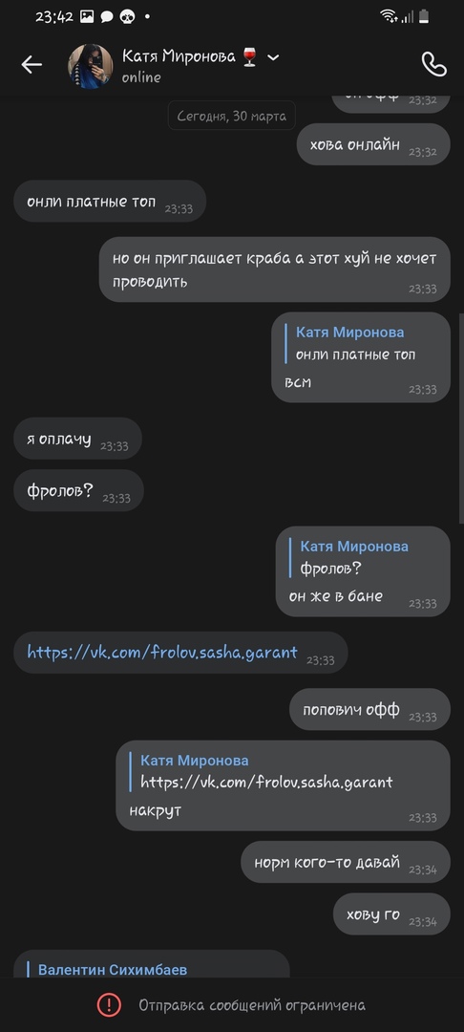Tap the Wi-Fi status icon
The width and height of the screenshot is (464, 1032).
pos(390,16)
